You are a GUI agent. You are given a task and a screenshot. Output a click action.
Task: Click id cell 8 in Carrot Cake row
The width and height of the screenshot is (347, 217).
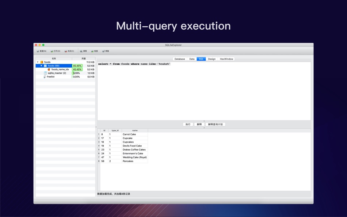[104, 134]
